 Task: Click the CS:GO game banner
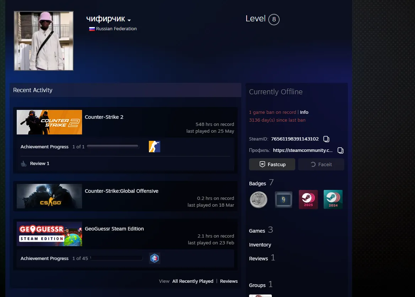(x=49, y=196)
